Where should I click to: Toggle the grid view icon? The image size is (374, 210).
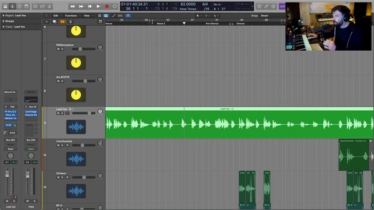click(99, 16)
